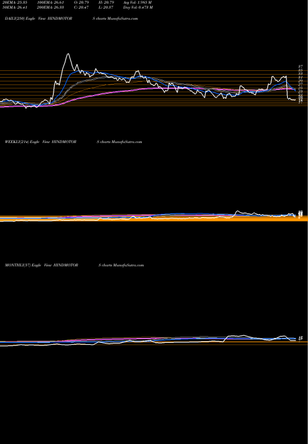Click the Day Vol 0.473 M reading
The height and width of the screenshot is (444, 308).
(x=139, y=7)
